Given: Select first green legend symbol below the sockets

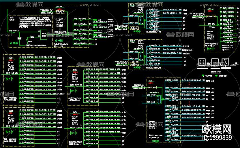Looking at the screenshot, I should coord(202,76).
